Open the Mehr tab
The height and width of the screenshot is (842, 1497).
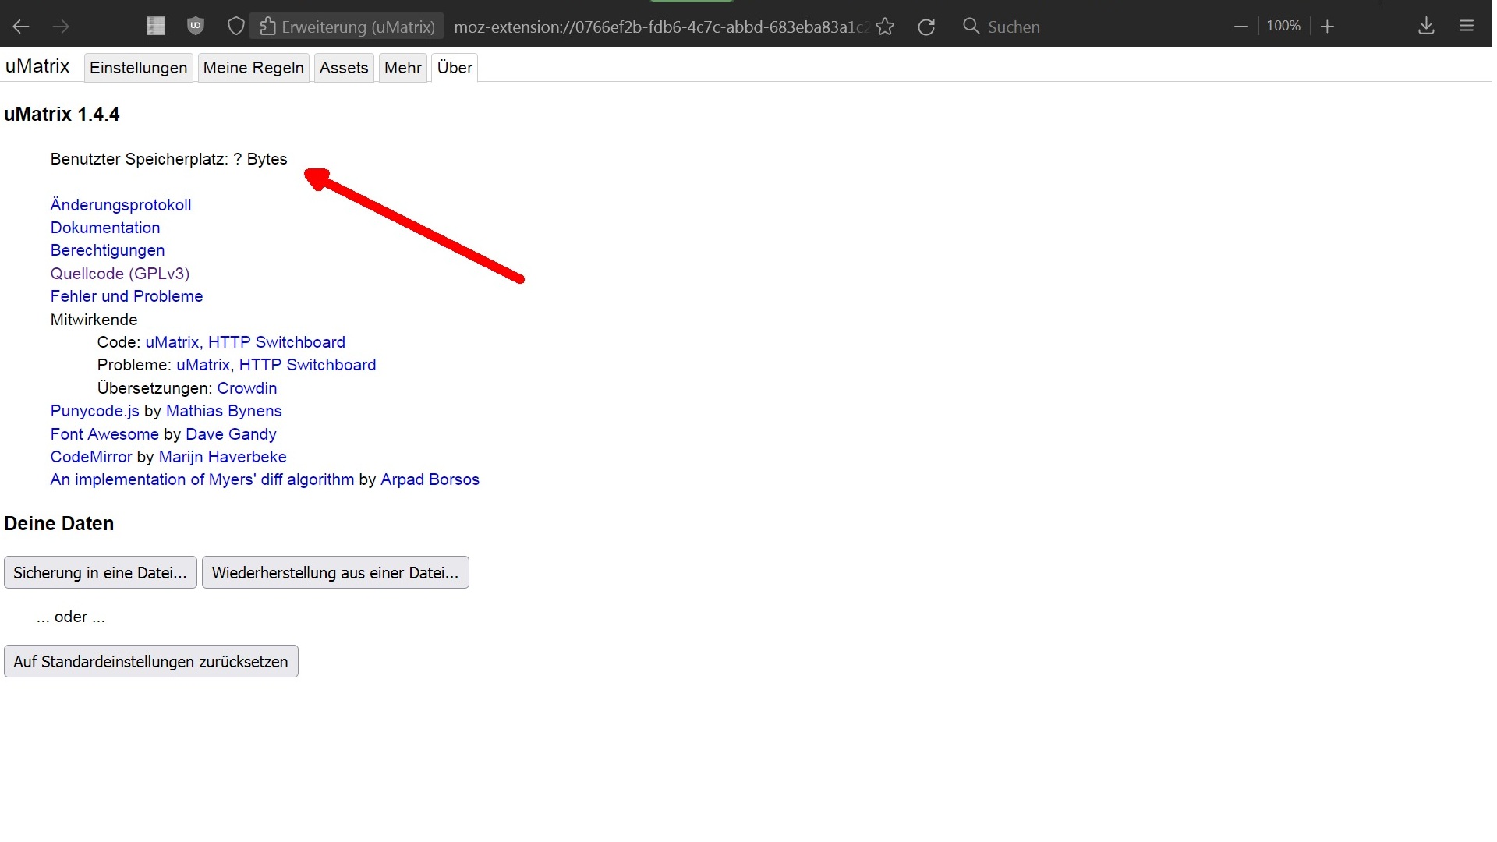402,68
